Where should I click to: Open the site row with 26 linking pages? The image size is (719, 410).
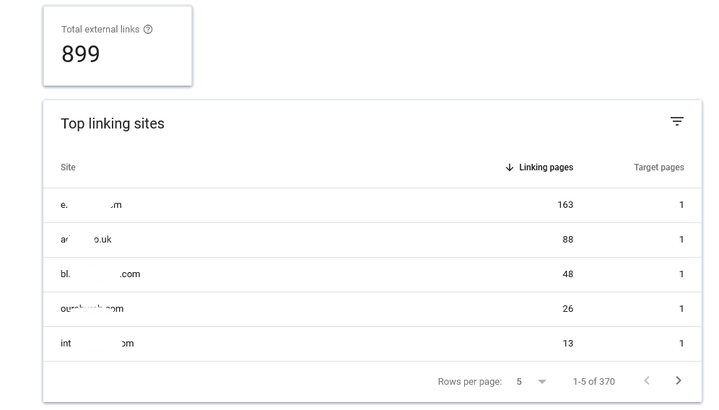[372, 309]
